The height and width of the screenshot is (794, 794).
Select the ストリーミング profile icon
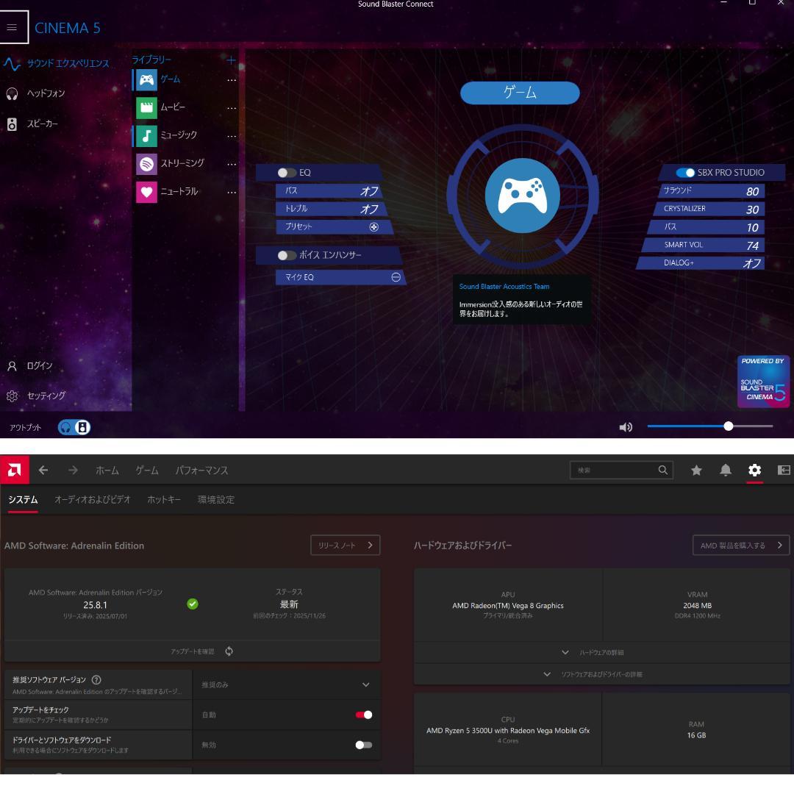coord(147,164)
